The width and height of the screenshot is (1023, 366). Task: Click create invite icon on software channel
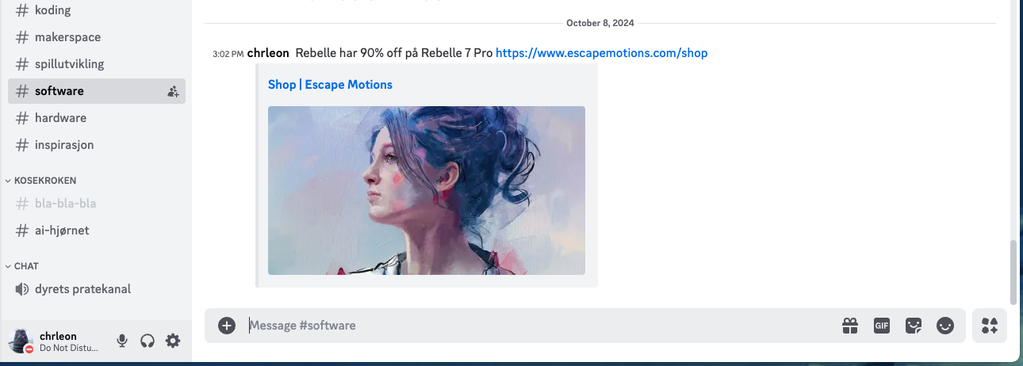(173, 91)
